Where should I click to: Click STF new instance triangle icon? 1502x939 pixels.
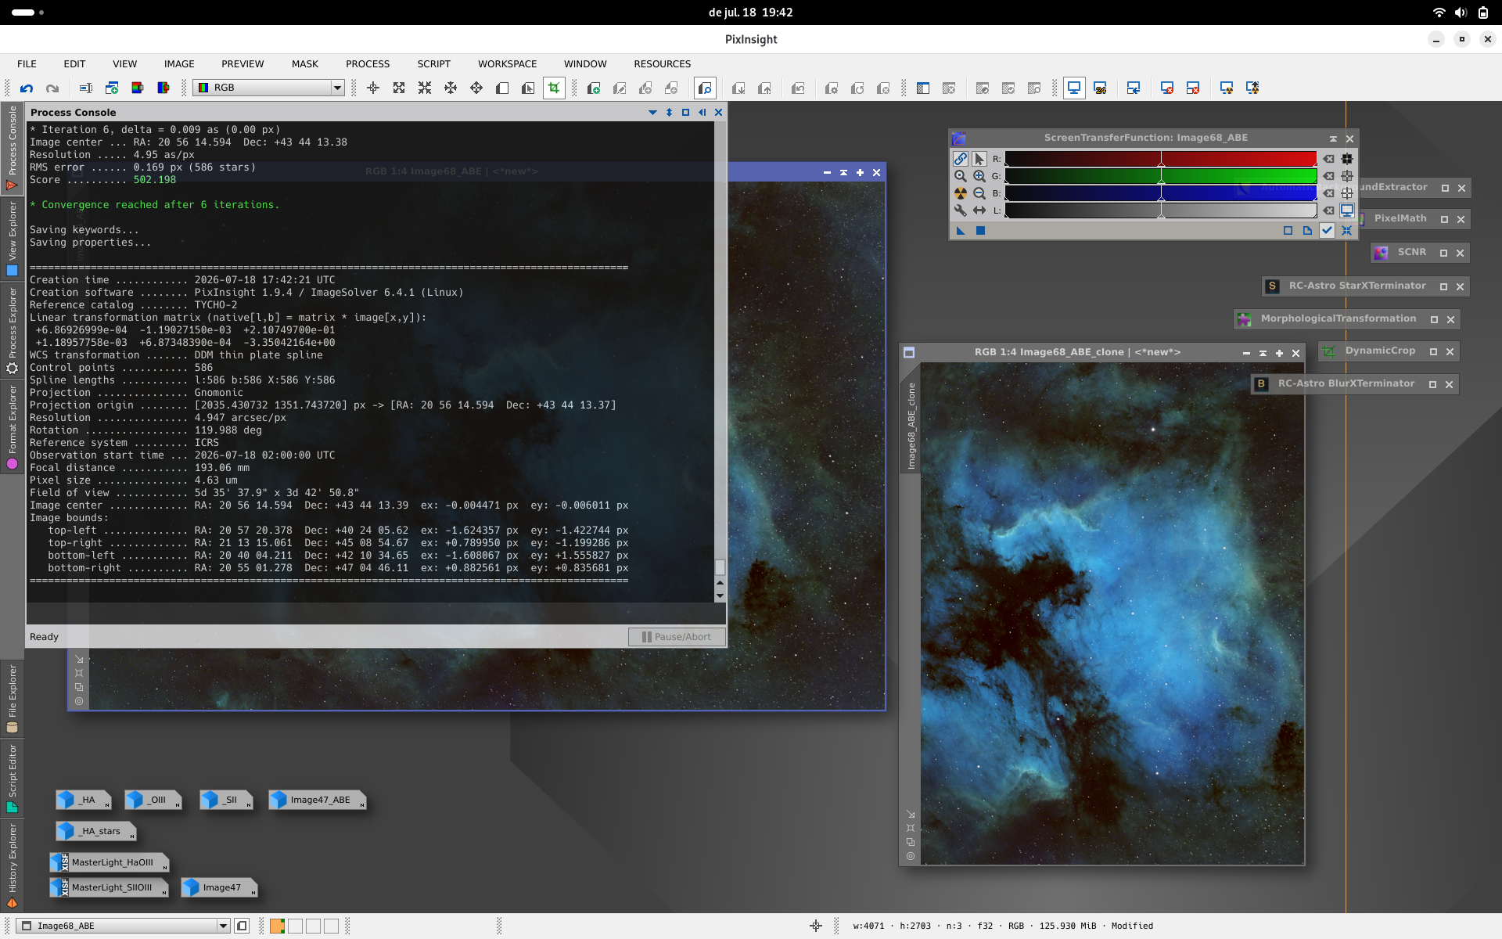coord(961,231)
